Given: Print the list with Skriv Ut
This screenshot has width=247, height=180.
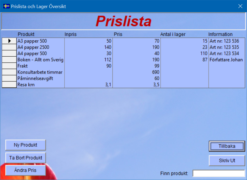Looking at the screenshot, I should pos(227,161).
